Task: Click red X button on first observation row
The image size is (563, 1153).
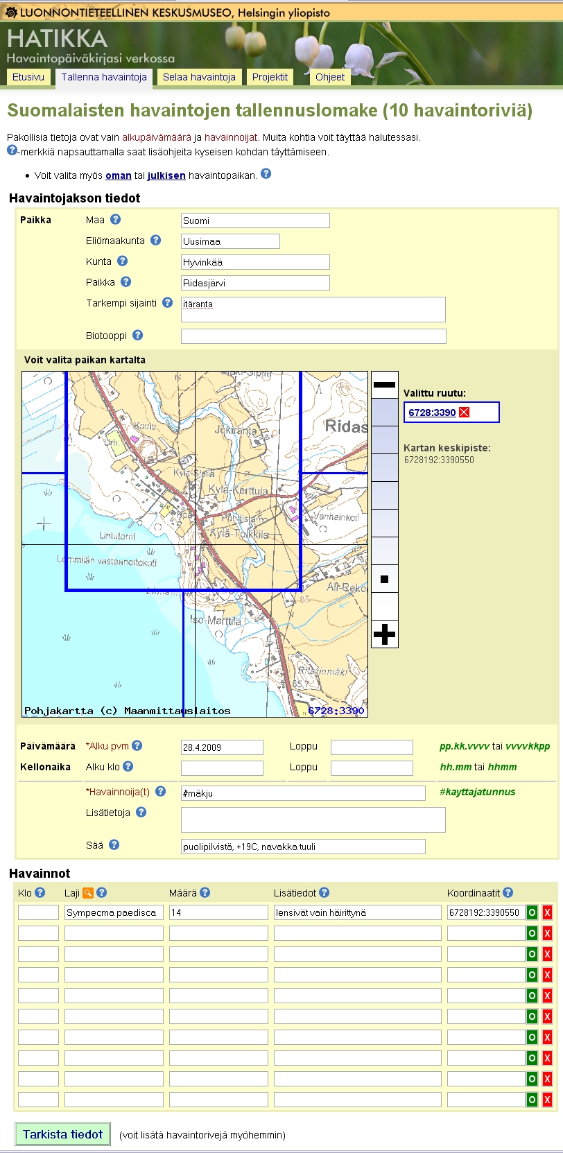Action: click(x=547, y=912)
